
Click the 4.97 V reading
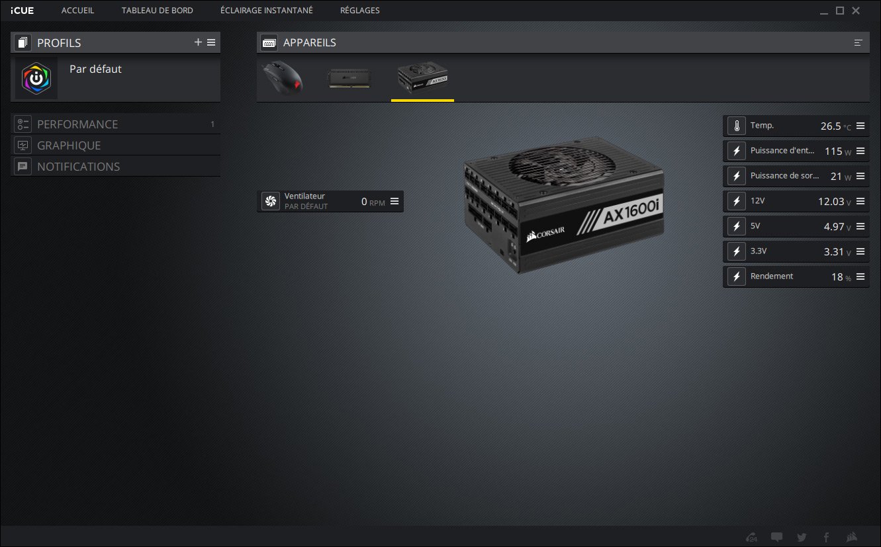pyautogui.click(x=837, y=226)
